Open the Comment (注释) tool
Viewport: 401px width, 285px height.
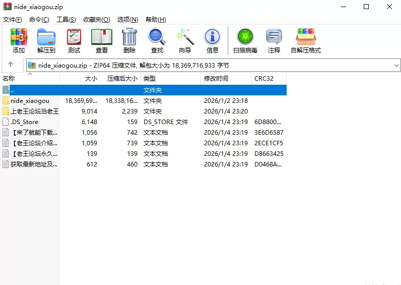[x=274, y=41]
